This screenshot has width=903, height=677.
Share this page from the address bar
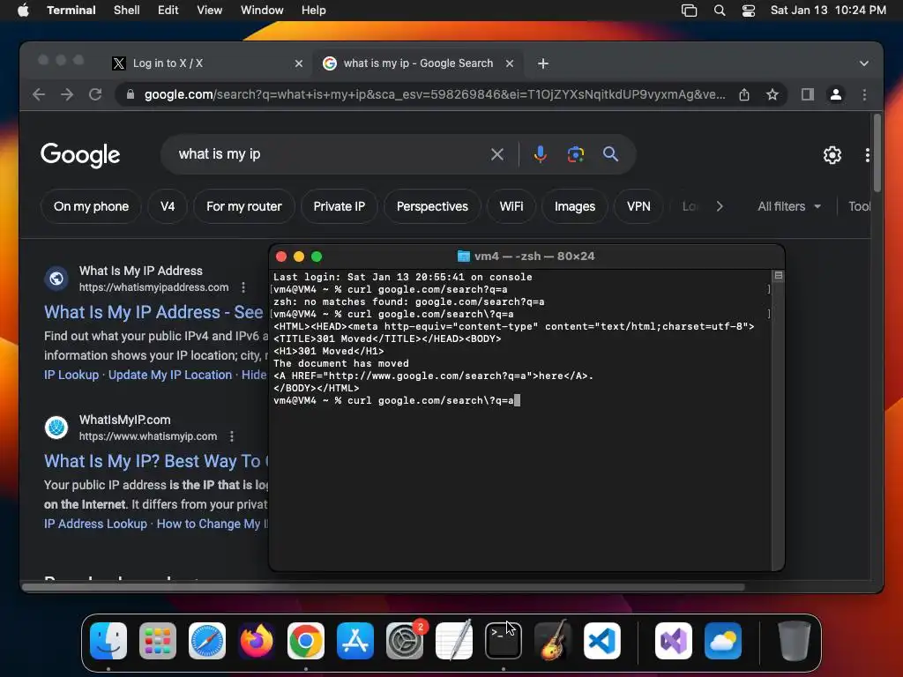[744, 94]
